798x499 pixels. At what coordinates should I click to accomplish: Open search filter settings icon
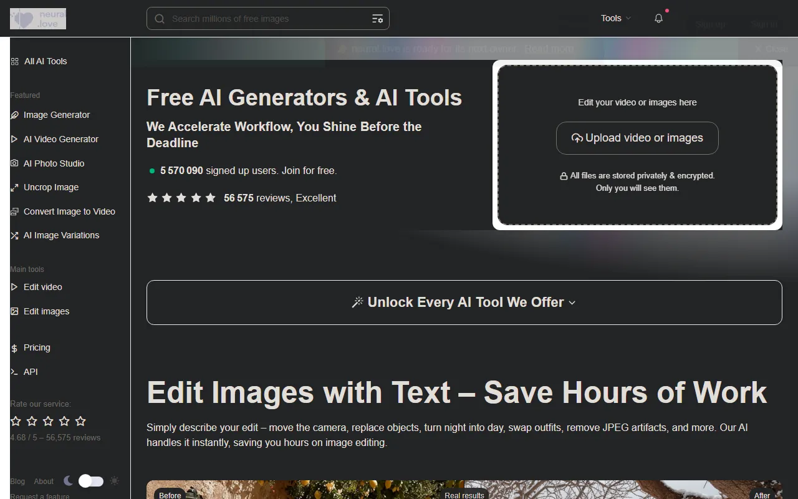point(377,19)
